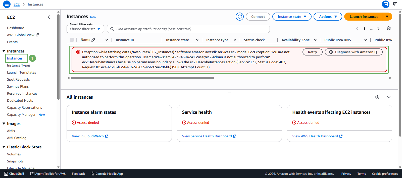Screen dimensions: 402x178
Task: Collapse the Instances sidebar section
Action: click(x=4, y=51)
